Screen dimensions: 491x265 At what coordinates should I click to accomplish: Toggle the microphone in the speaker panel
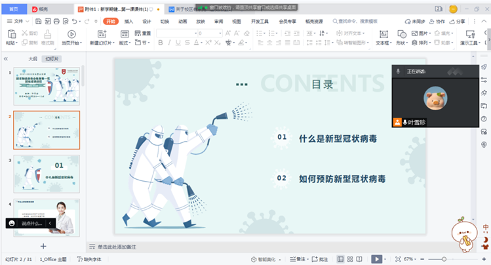tap(398, 71)
